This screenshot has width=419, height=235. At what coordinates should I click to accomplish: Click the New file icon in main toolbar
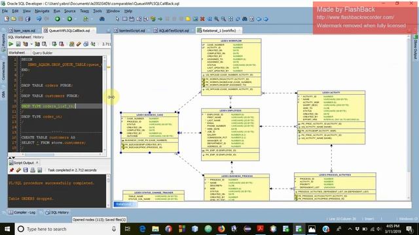7,19
